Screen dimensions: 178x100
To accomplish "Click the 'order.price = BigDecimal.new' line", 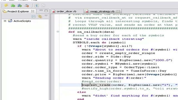I will tap(129, 74).
